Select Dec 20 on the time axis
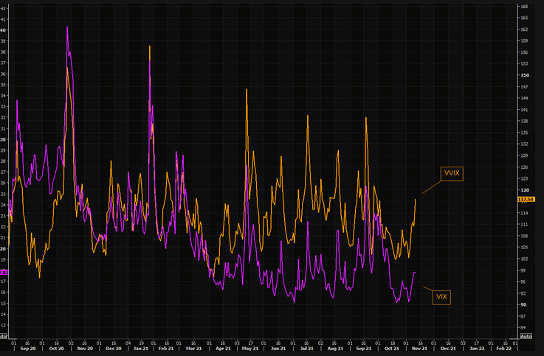544x356 pixels. click(x=113, y=349)
